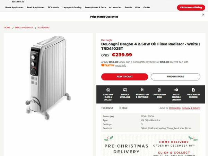The width and height of the screenshot is (208, 156).
Task: Open the Home Appliances menu
Action: point(14,7)
